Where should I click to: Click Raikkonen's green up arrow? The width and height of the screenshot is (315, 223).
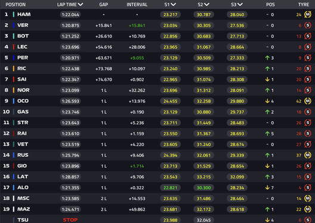(267, 134)
